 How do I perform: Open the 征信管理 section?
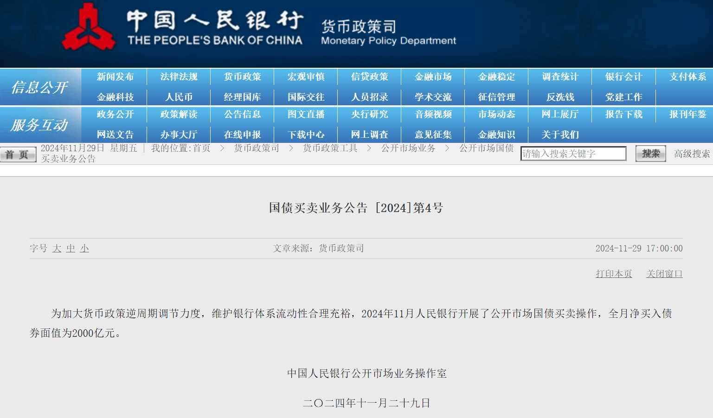click(496, 97)
